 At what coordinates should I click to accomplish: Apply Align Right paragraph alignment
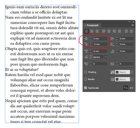point(97,31)
